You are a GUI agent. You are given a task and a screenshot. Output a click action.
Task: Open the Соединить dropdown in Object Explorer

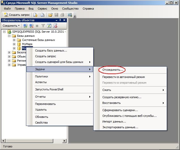click(11, 26)
